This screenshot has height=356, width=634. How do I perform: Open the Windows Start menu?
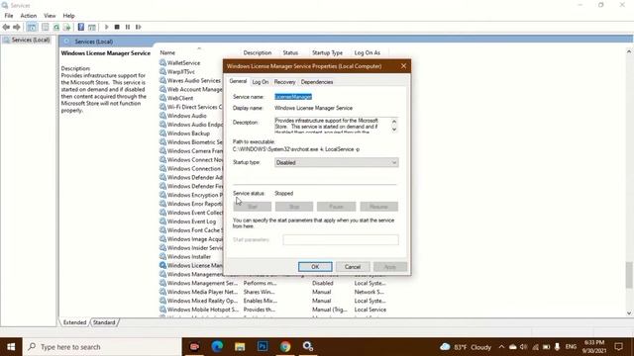coord(11,347)
